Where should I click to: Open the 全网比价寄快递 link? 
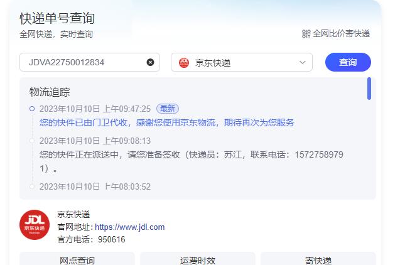[341, 33]
